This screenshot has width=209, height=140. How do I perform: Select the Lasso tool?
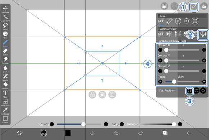(5, 26)
